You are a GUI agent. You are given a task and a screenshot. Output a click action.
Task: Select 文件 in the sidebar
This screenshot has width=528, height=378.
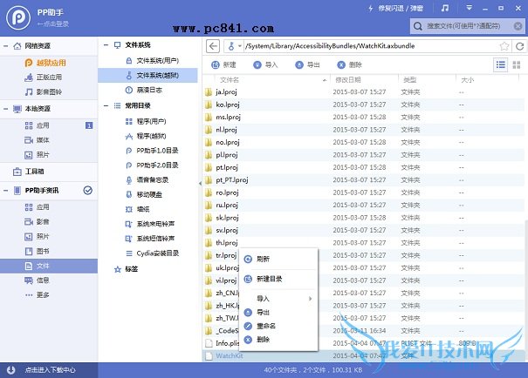point(49,266)
